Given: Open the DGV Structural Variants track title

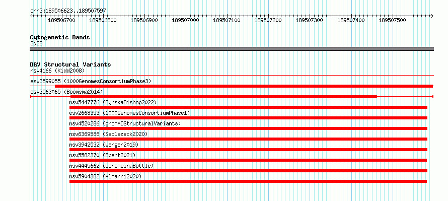Looking at the screenshot, I should [70, 64].
